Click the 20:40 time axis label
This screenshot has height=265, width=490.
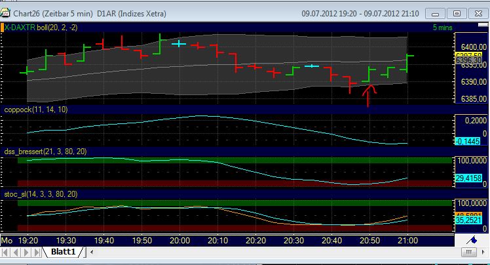tap(331, 241)
